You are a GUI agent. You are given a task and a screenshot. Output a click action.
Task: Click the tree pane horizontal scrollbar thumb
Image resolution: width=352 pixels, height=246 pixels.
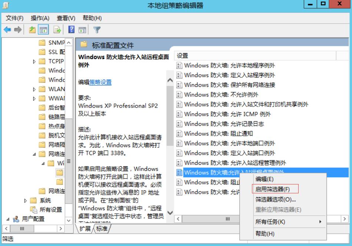(x=22, y=229)
